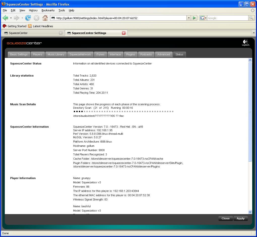Click the settings page scrollbar up arrow

[250, 60]
